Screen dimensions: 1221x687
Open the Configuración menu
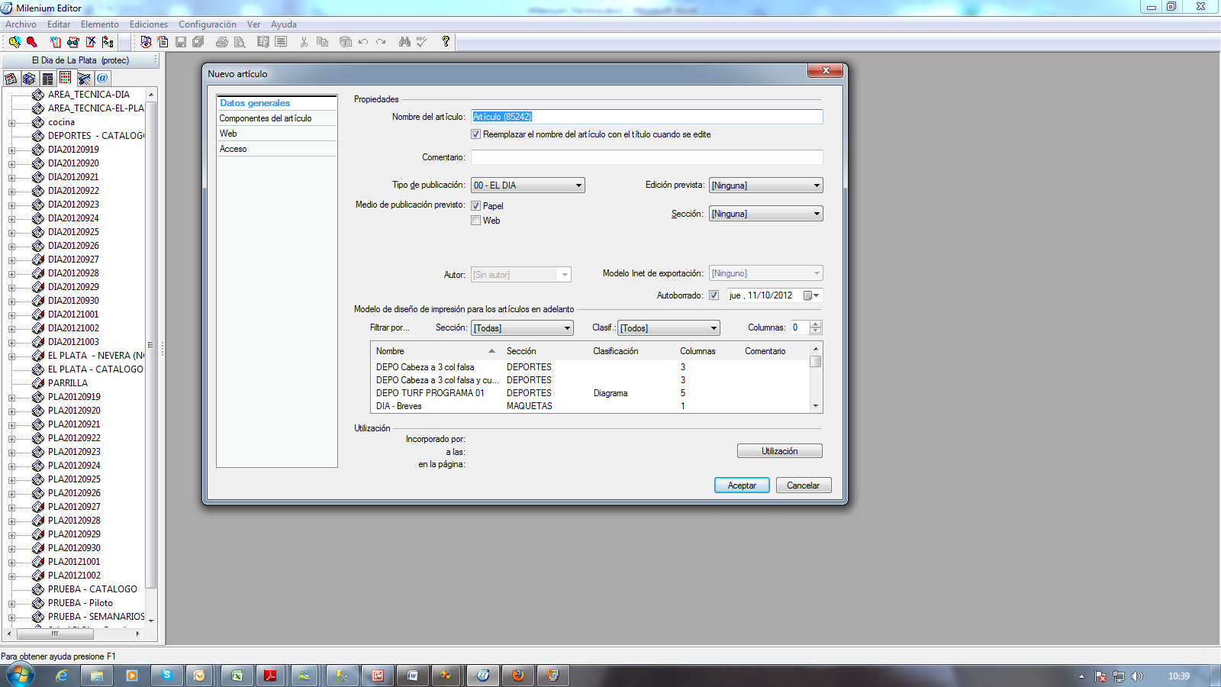coord(207,24)
